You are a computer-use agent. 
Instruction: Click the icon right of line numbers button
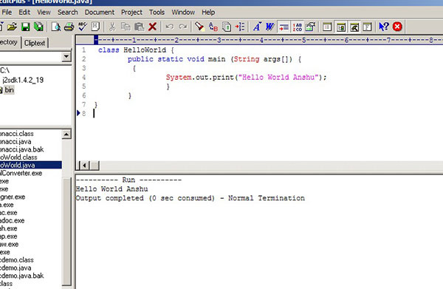point(311,27)
